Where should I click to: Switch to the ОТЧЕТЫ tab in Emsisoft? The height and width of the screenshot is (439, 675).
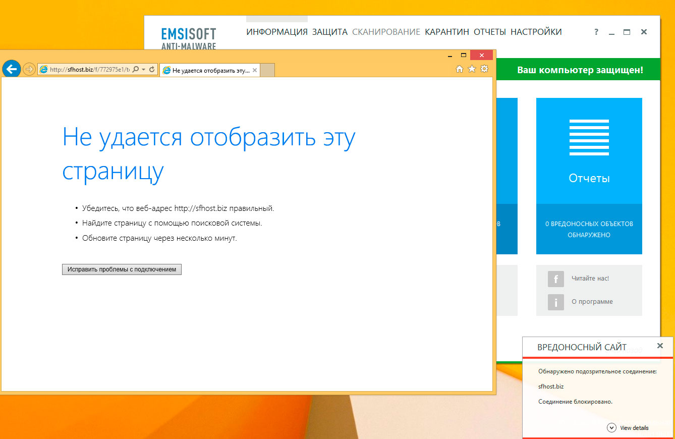(490, 32)
